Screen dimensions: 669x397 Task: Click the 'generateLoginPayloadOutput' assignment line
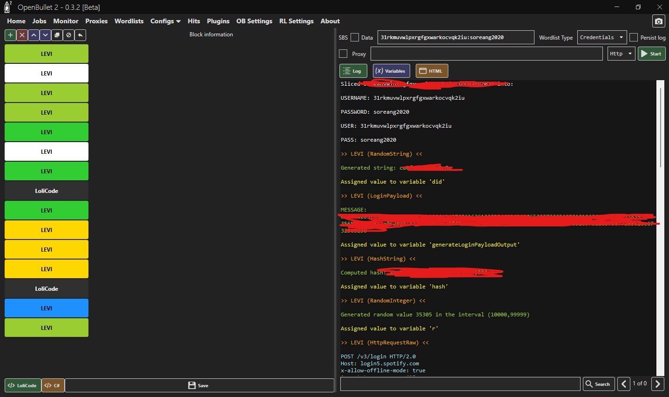[x=430, y=245]
